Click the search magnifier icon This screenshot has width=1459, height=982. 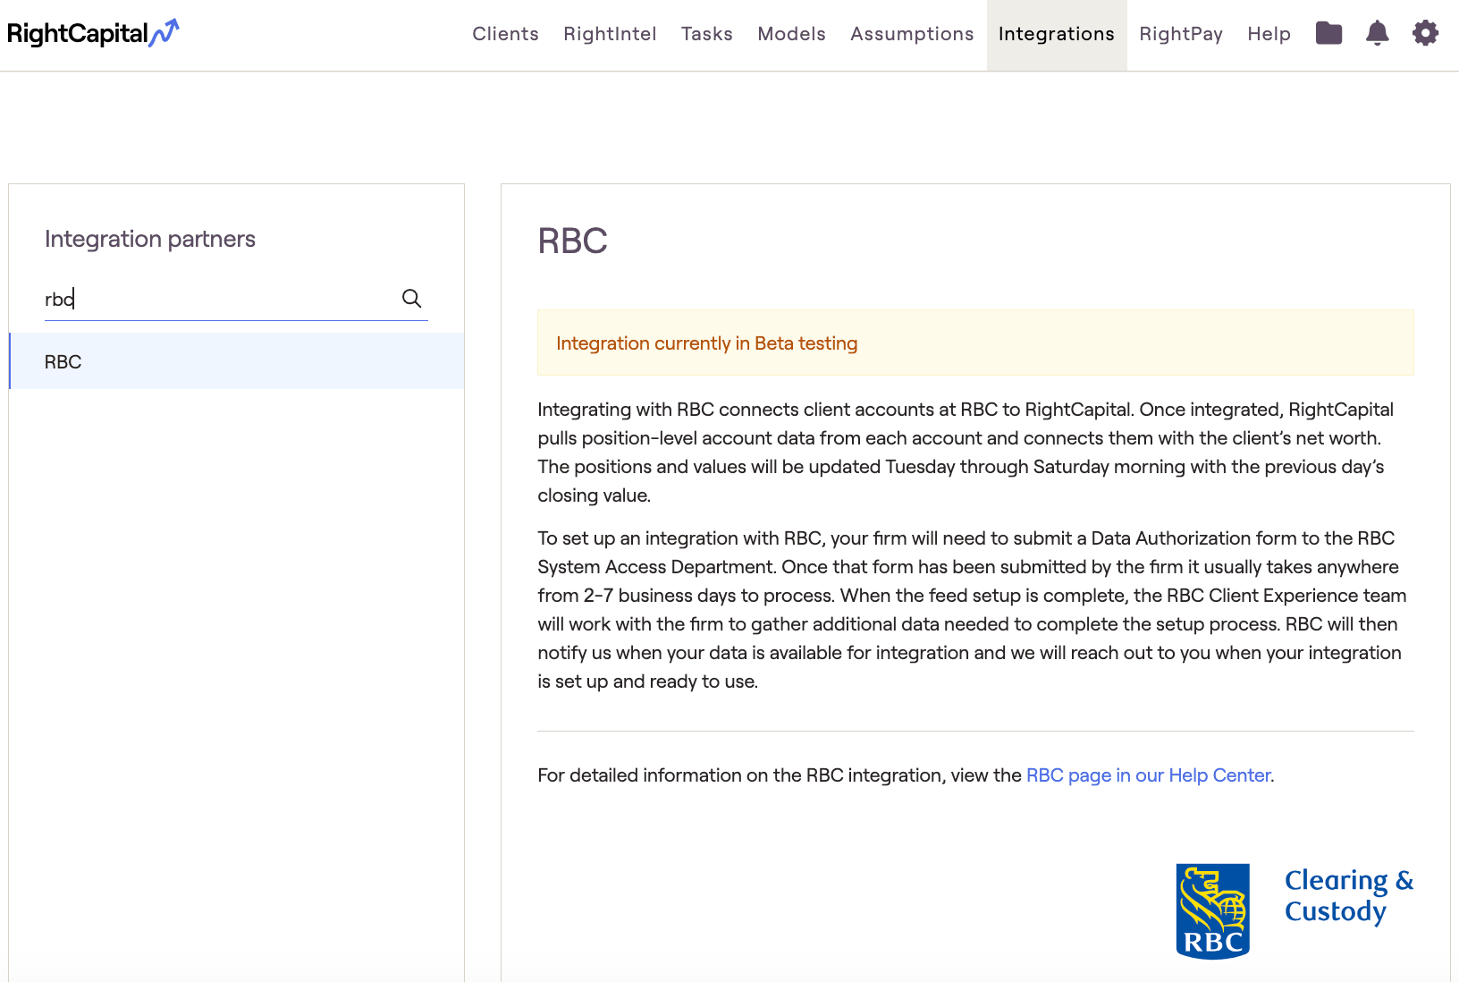411,299
